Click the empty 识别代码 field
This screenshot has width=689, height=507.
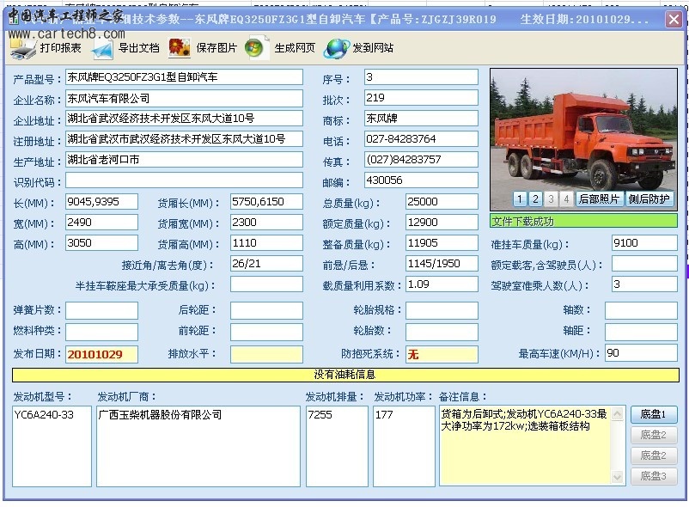184,180
